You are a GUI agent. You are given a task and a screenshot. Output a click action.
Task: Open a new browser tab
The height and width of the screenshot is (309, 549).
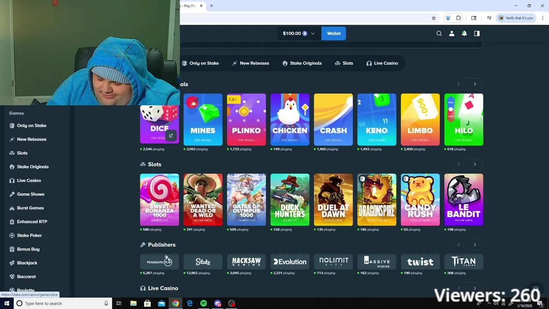pyautogui.click(x=211, y=6)
